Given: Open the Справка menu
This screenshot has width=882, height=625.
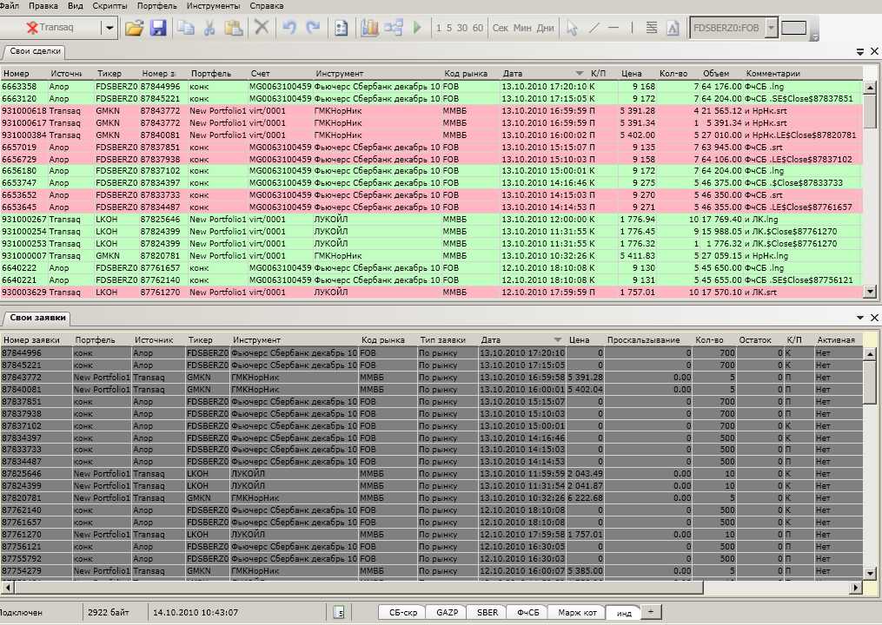Looking at the screenshot, I should pyautogui.click(x=267, y=5).
